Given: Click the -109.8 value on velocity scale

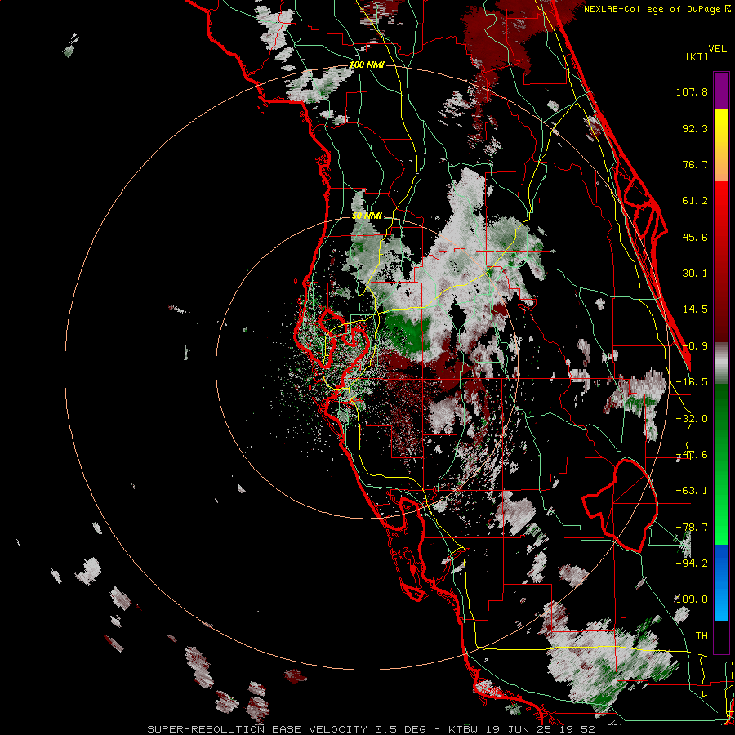Looking at the screenshot, I should coord(688,599).
